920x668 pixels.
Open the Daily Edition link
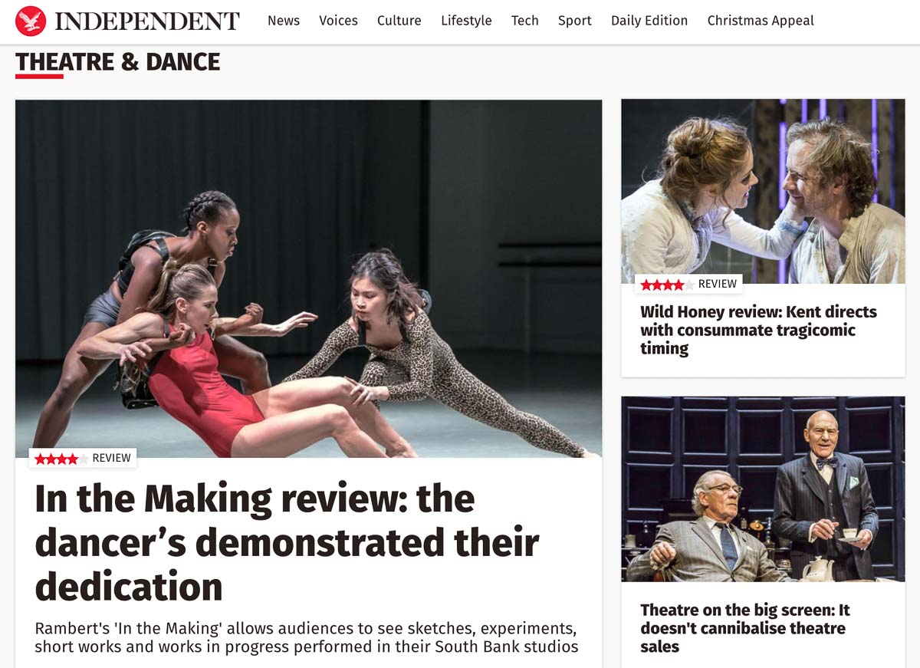[x=649, y=21]
